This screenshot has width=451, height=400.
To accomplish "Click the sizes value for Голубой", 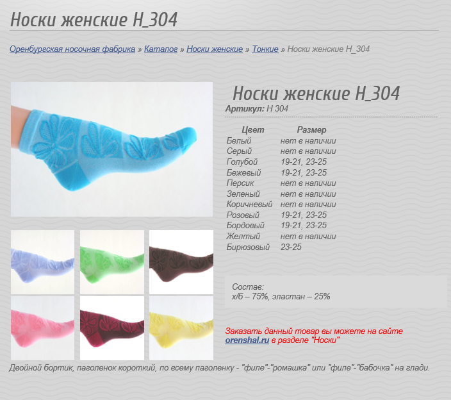I will 304,162.
